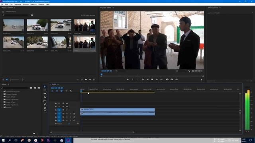Go to Out point in Program monitor

coord(161,79)
